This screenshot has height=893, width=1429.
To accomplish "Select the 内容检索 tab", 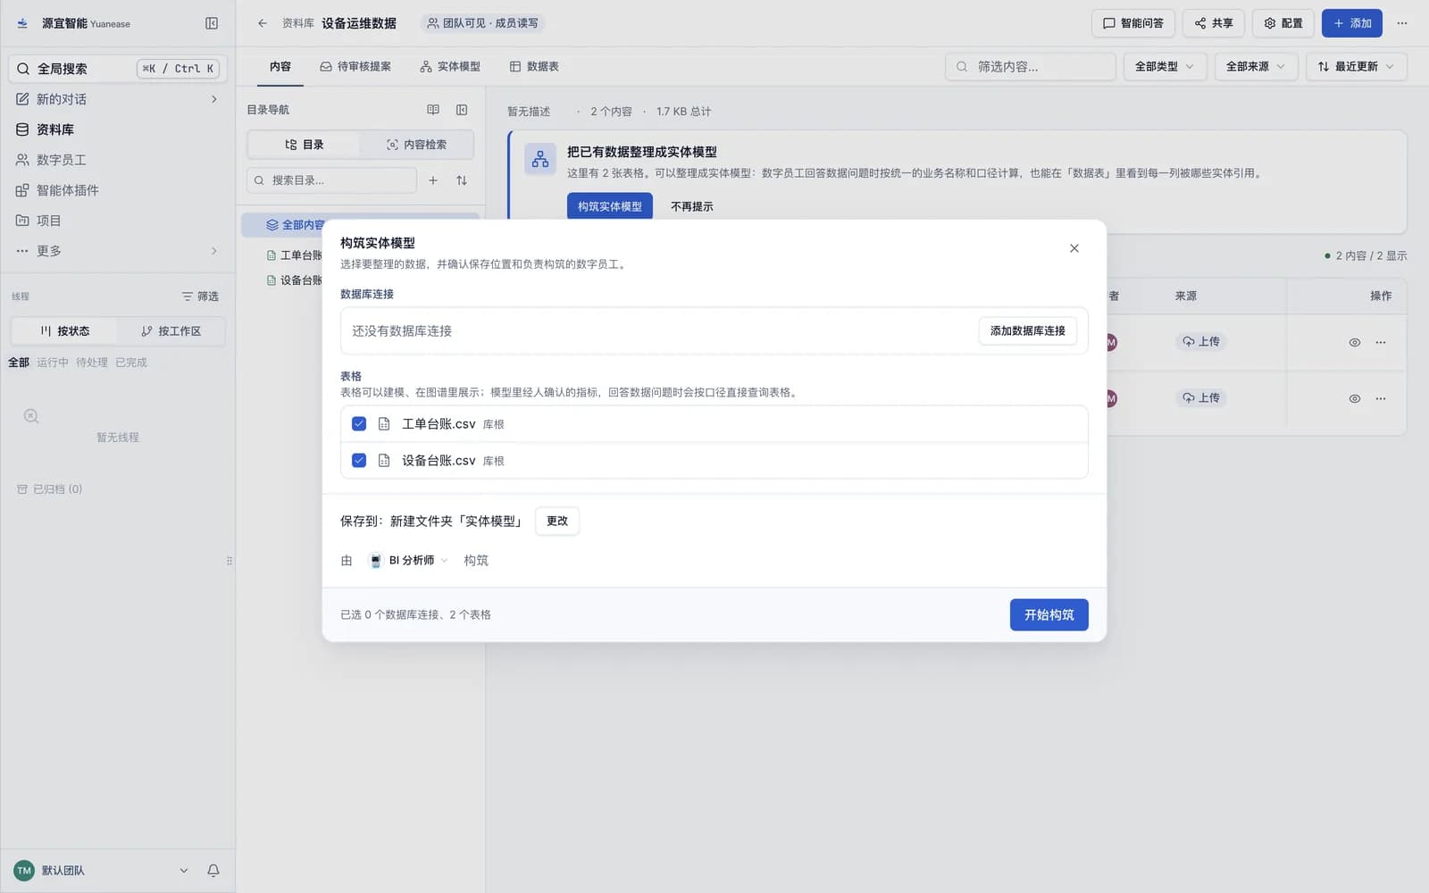I will [416, 145].
